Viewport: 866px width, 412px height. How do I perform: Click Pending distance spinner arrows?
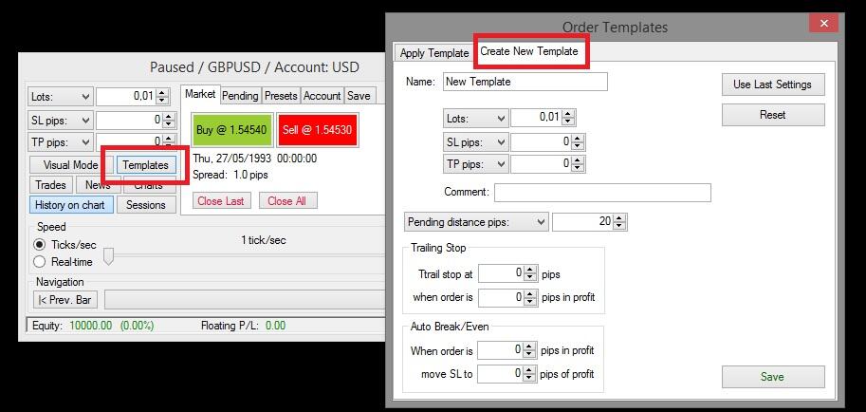pyautogui.click(x=620, y=222)
